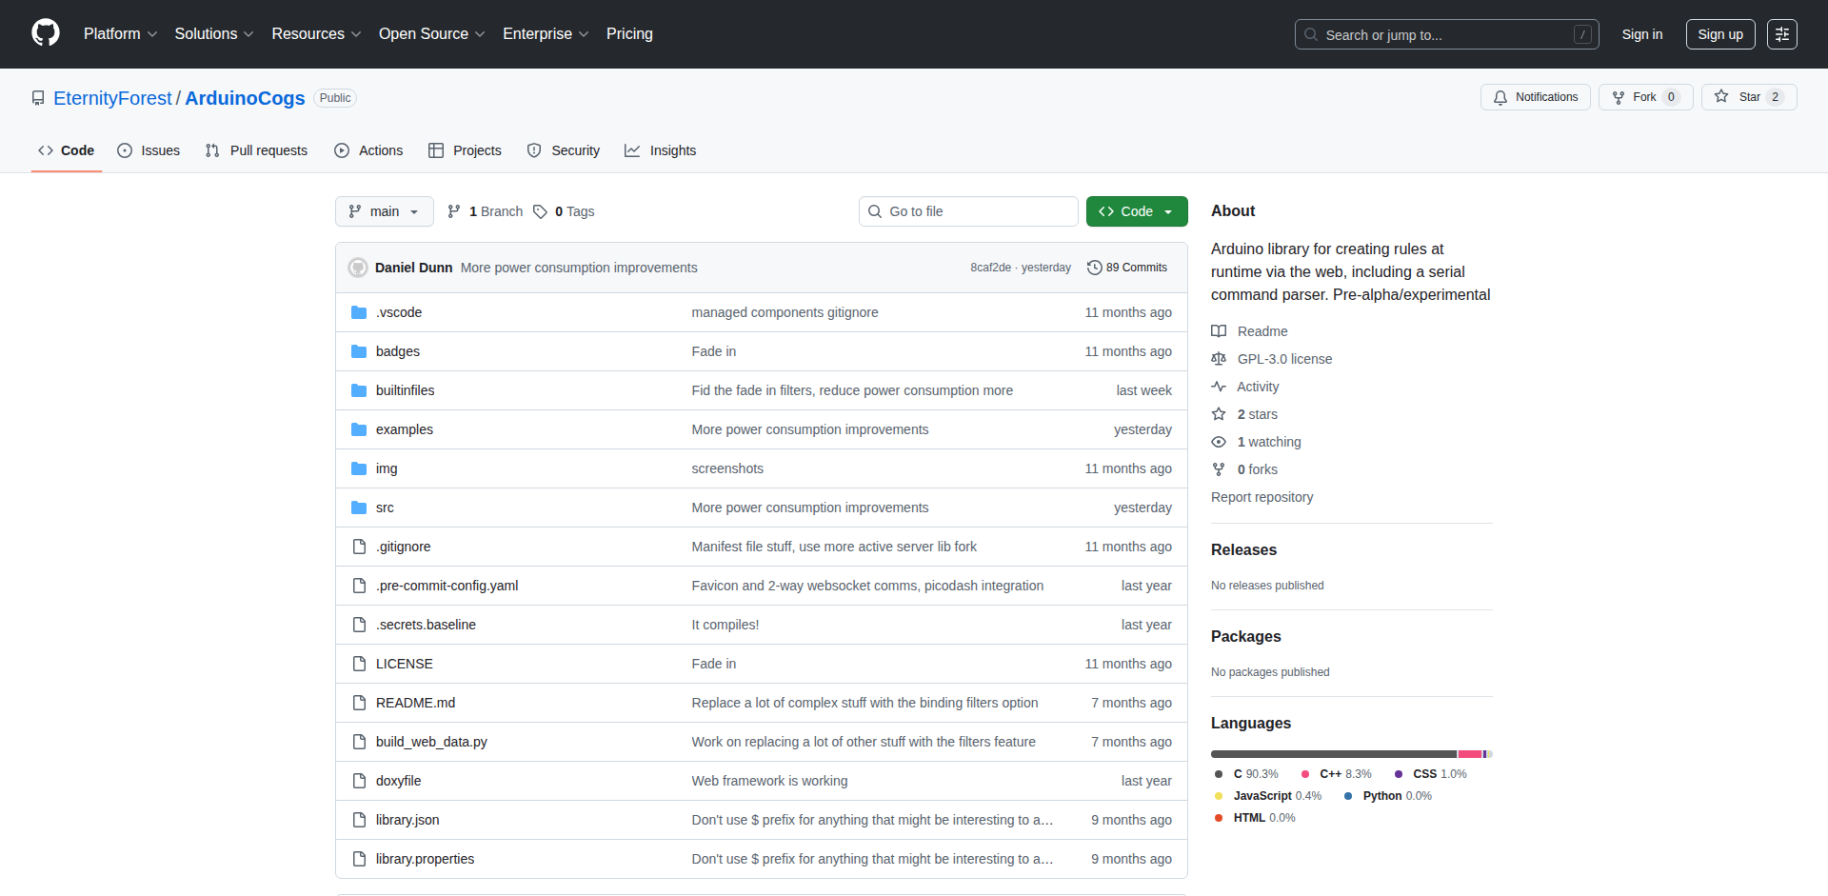Viewport: 1828px width, 896px height.
Task: Click the examples folder icon
Action: point(359,429)
